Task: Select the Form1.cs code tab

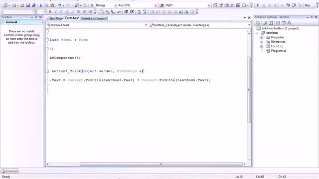Action: tap(72, 18)
